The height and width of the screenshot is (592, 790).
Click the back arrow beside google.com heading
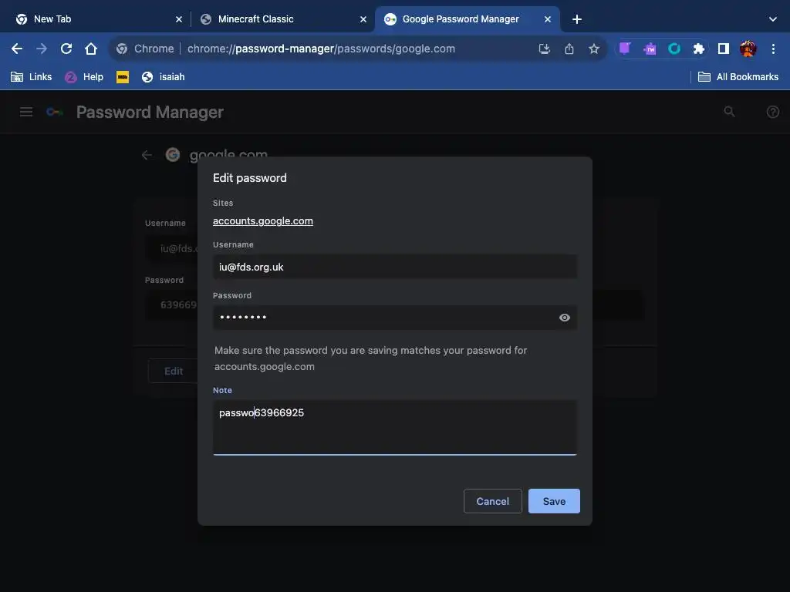(x=147, y=155)
